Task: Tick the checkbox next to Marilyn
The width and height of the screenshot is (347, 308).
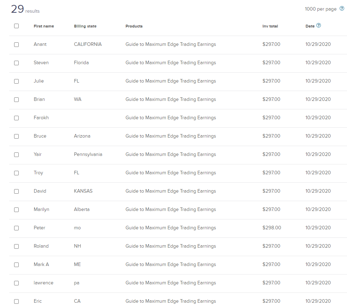Action: tap(16, 210)
